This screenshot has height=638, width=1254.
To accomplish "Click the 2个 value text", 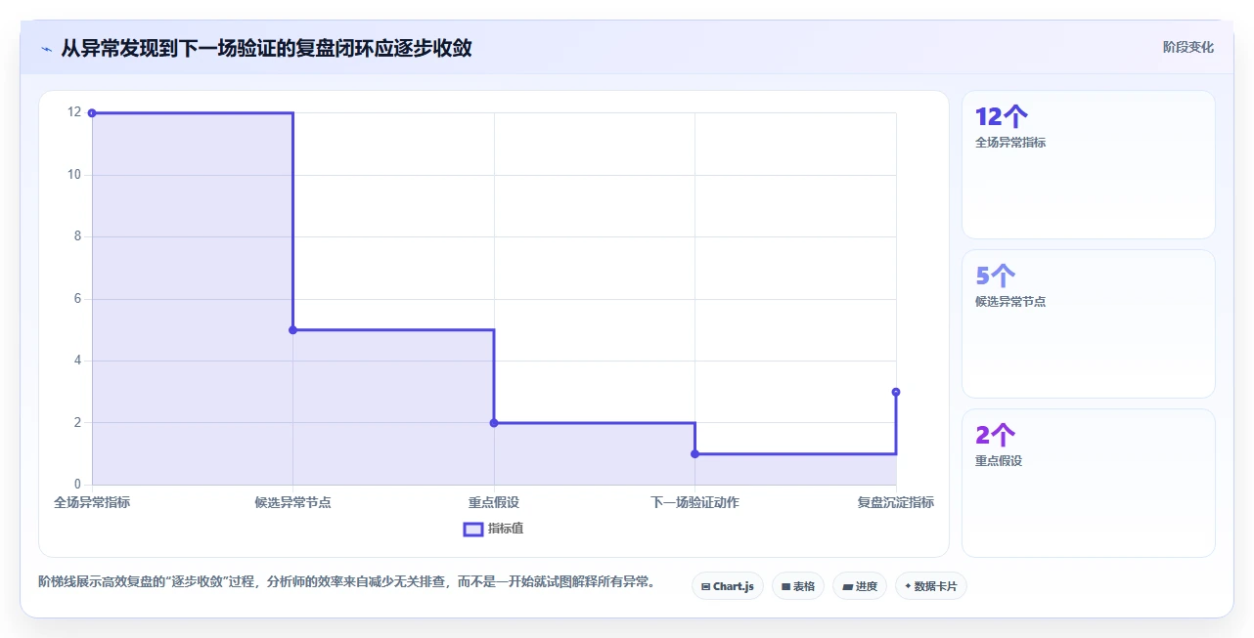I will [x=996, y=436].
